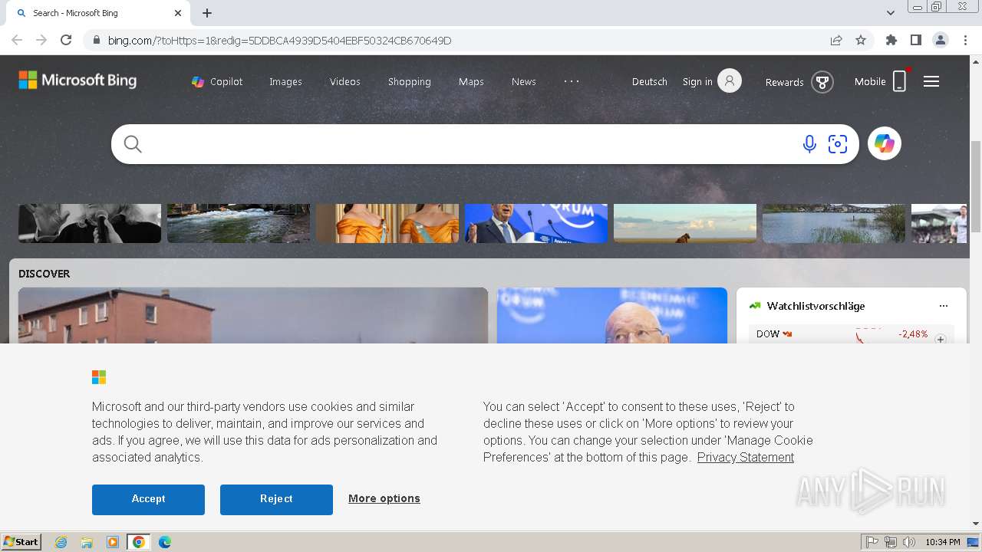982x552 pixels.
Task: Open Mobile phone icon
Action: click(899, 81)
